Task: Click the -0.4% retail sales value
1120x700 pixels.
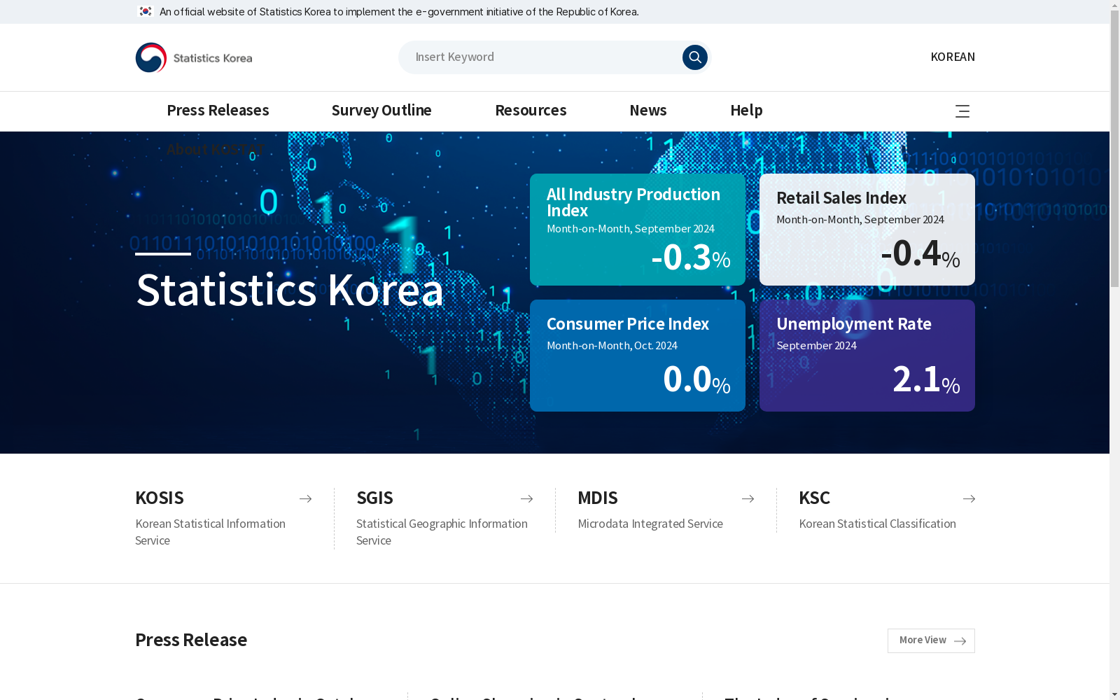Action: point(920,253)
